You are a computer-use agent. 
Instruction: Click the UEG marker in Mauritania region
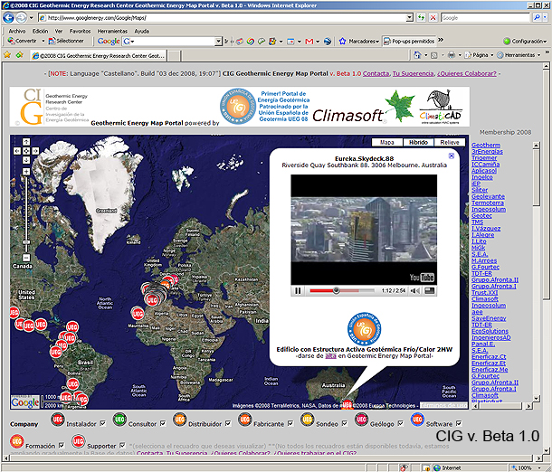point(138,313)
